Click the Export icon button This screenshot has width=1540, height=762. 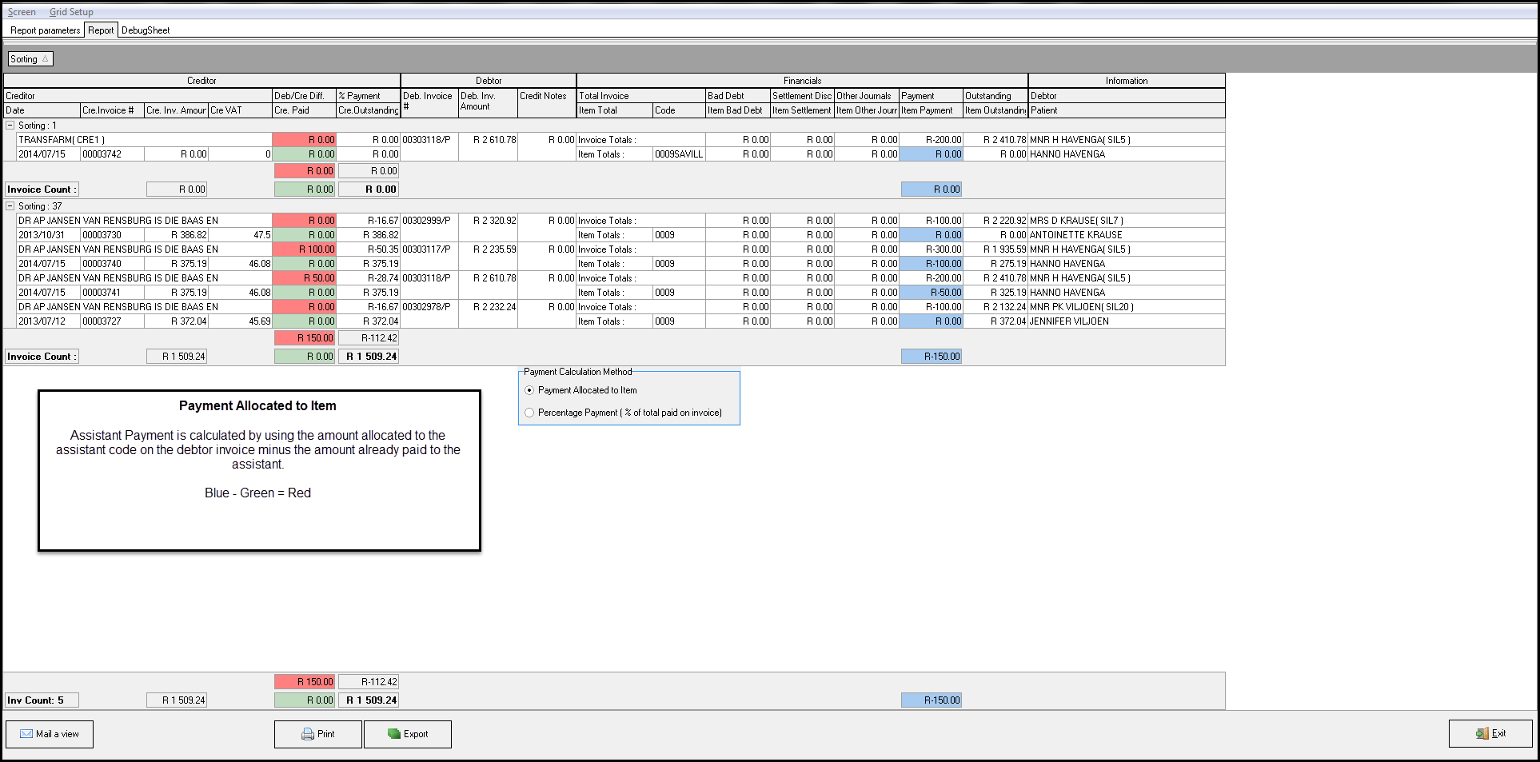394,734
